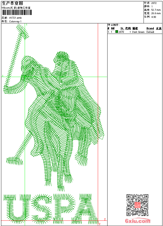163x226 pixels.
Task: Click the N# column header
Action: (113, 28)
